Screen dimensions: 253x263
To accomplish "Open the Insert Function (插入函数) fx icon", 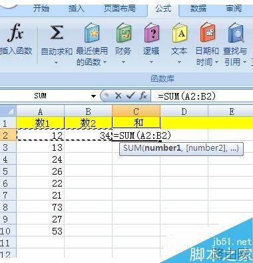I will coord(15,33).
